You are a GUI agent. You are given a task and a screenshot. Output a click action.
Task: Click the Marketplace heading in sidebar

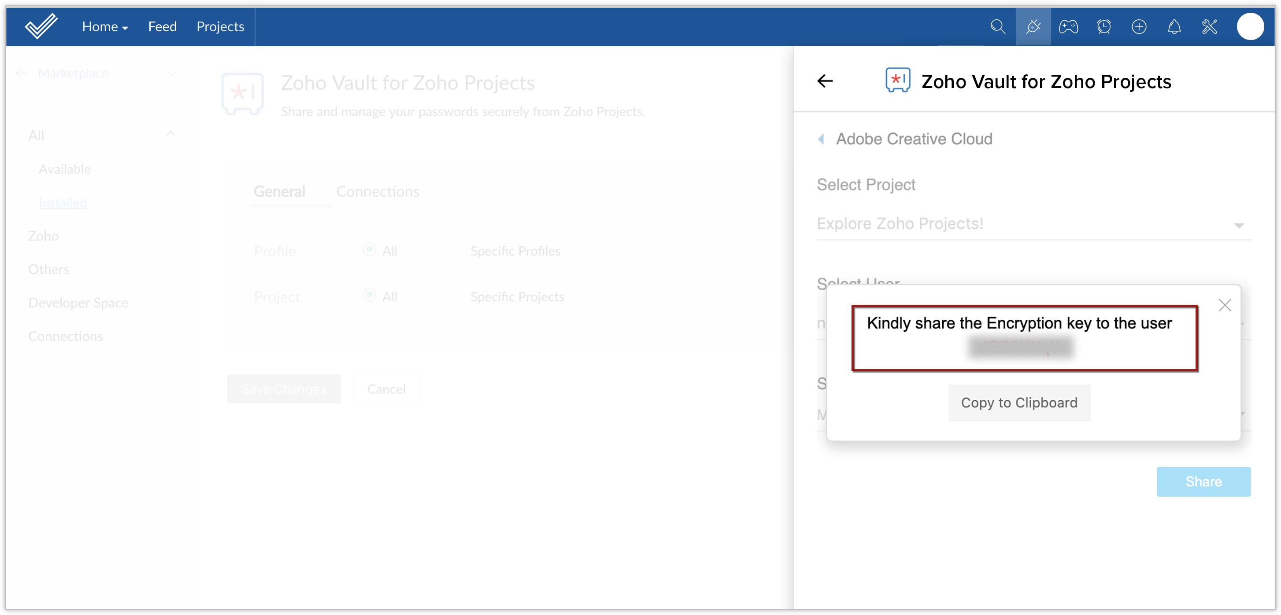click(x=73, y=73)
